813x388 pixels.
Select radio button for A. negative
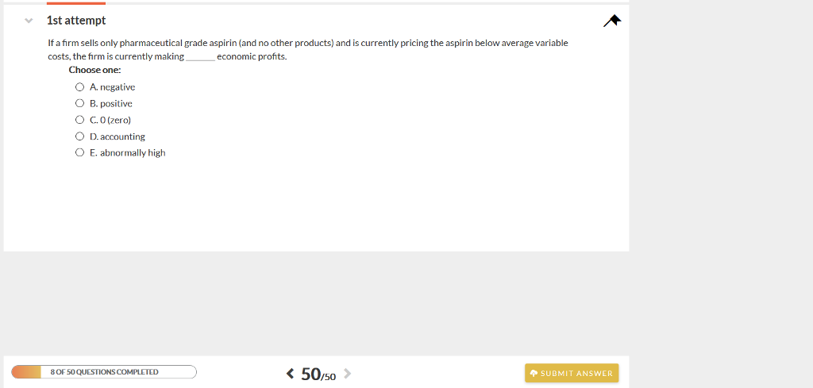[79, 87]
